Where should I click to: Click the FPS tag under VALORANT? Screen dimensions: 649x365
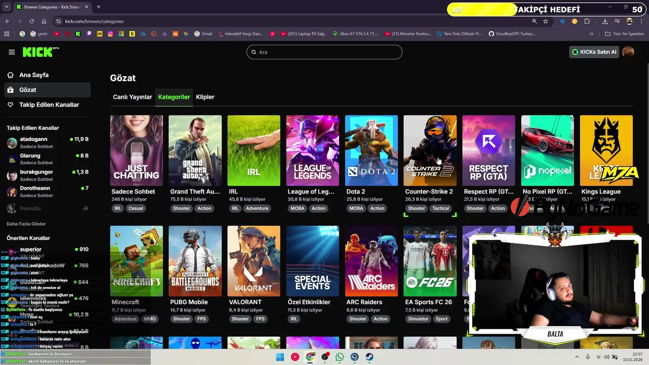pos(260,319)
